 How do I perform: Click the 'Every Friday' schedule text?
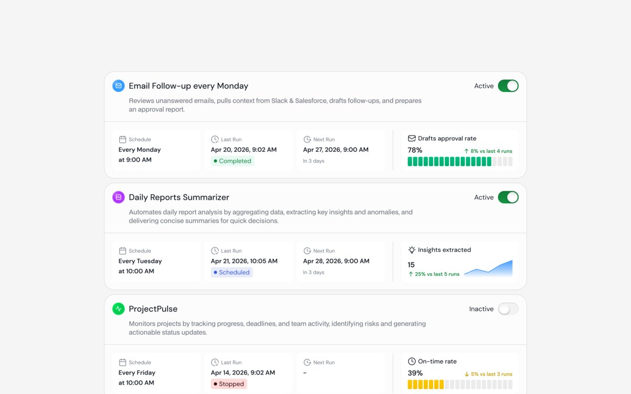[x=137, y=372]
